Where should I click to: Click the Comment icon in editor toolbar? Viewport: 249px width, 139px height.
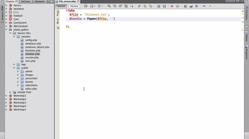(185, 6)
